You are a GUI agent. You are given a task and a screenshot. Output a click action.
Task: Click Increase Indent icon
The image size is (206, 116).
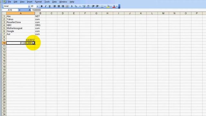click(97, 6)
